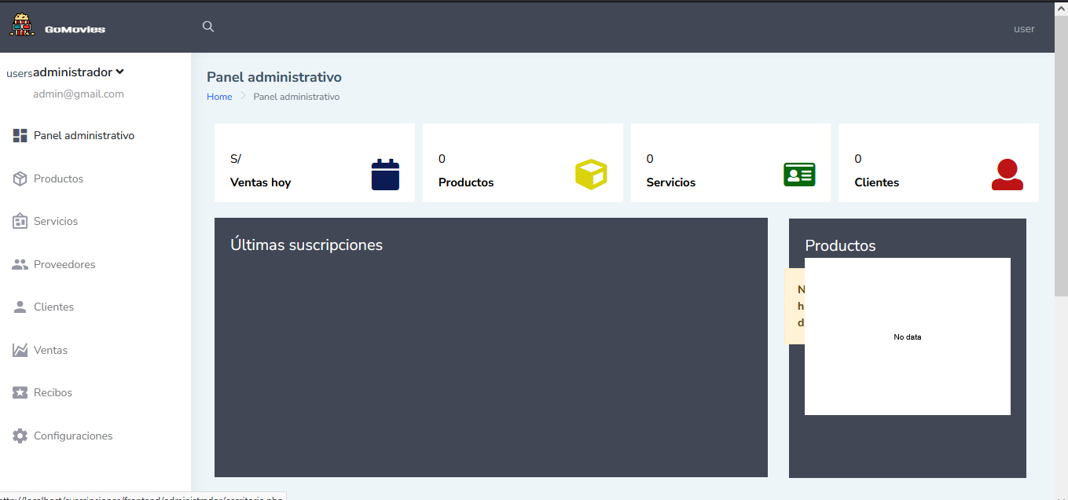The image size is (1068, 500).
Task: Click the vertical page scrollbar
Action: click(1060, 157)
